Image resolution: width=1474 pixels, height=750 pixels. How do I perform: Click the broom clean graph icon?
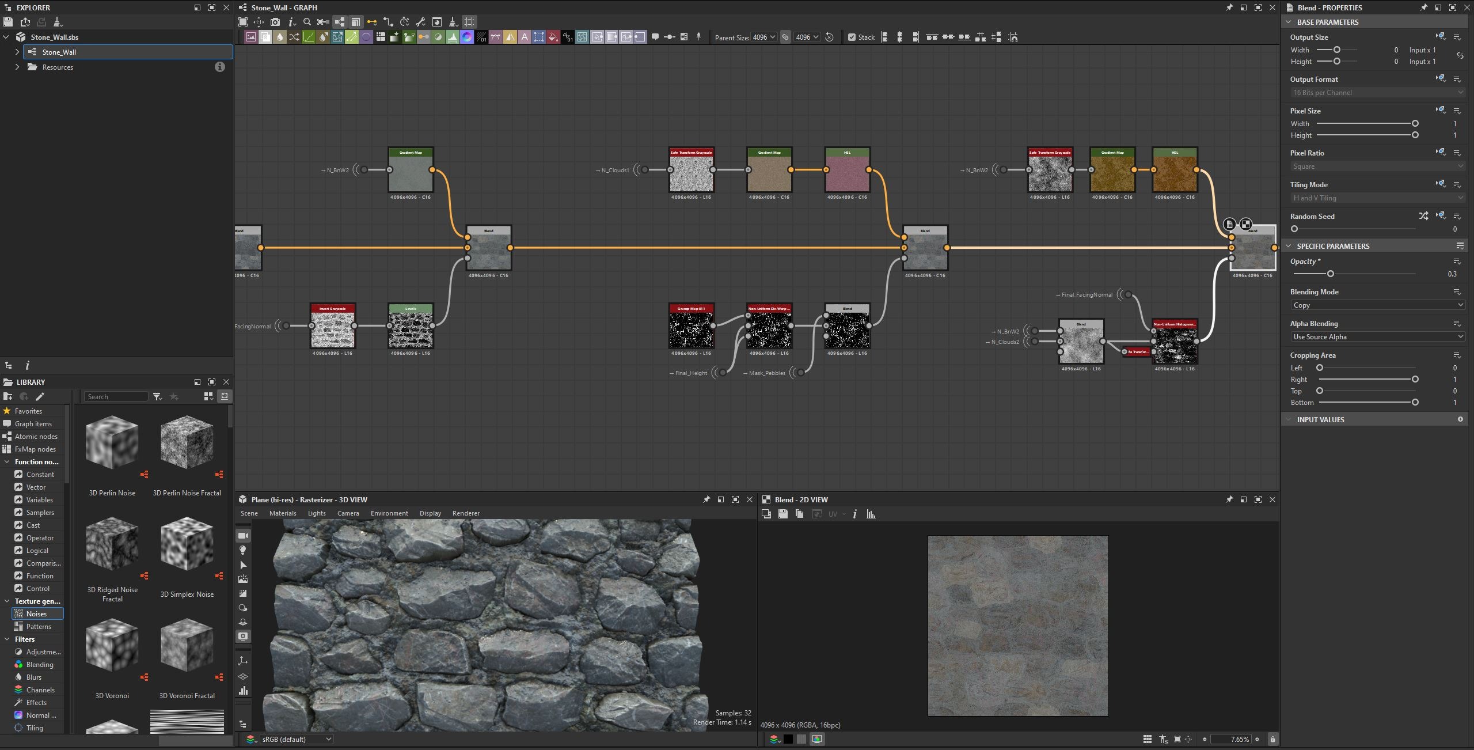point(453,22)
